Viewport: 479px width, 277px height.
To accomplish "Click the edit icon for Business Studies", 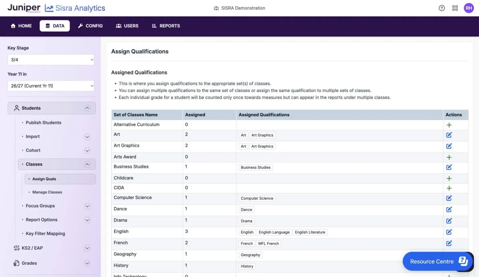I will pyautogui.click(x=449, y=167).
